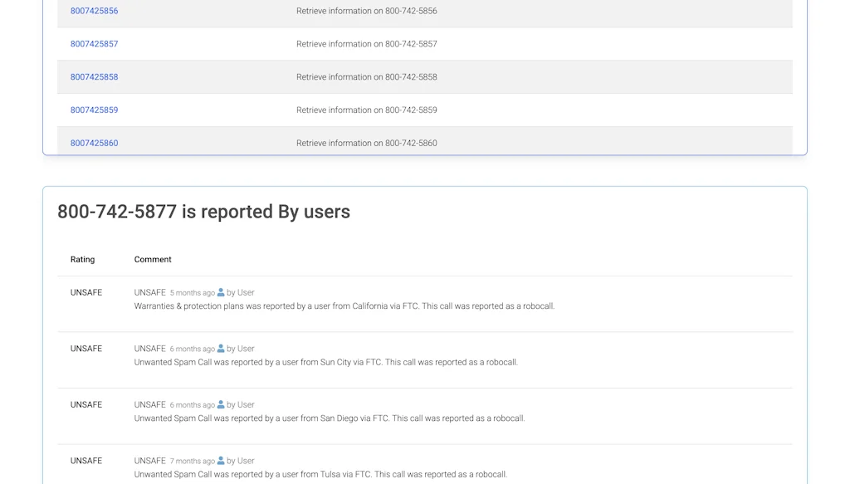Click the '800-742-5877 is reported By users' heading
Viewport: 850px width, 484px height.
click(203, 212)
